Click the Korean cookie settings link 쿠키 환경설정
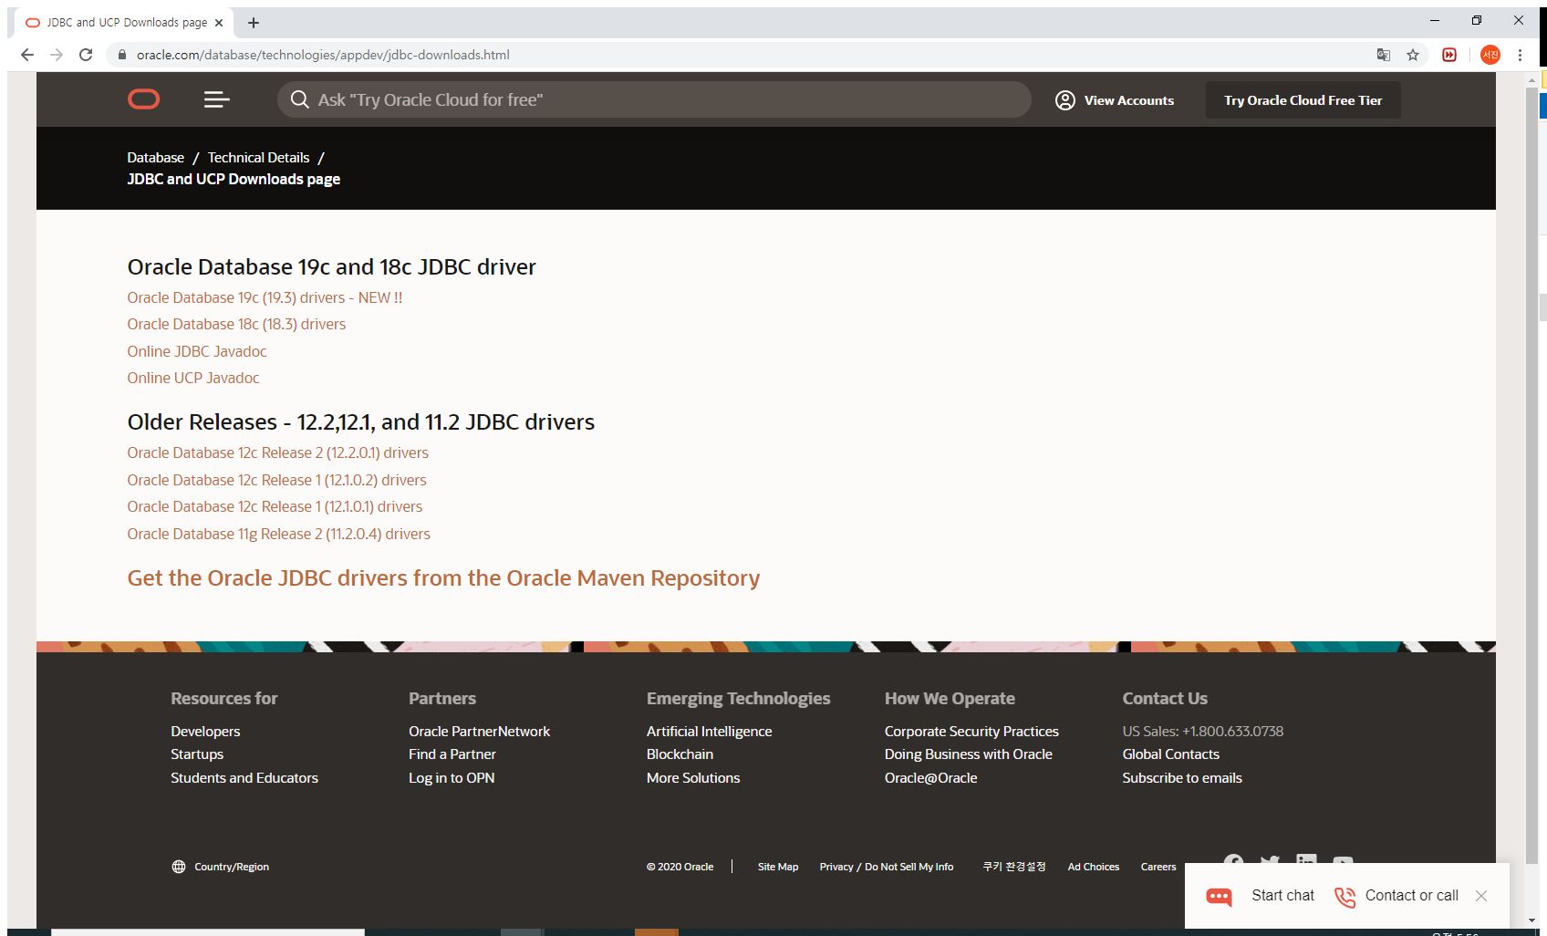Screen dimensions: 1547x936 1014,867
